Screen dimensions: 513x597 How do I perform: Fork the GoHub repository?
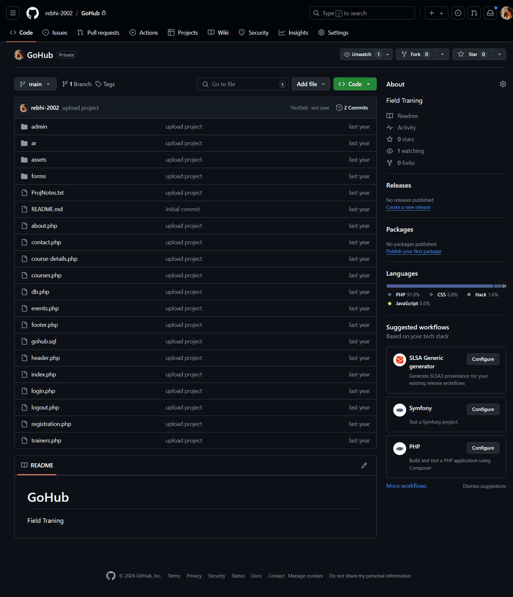(416, 55)
